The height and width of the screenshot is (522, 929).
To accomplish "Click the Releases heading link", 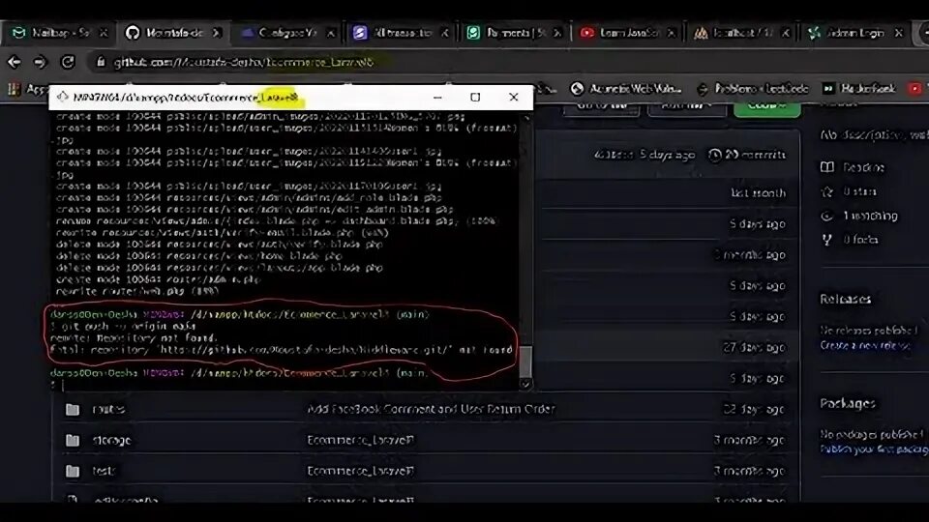I will 846,299.
